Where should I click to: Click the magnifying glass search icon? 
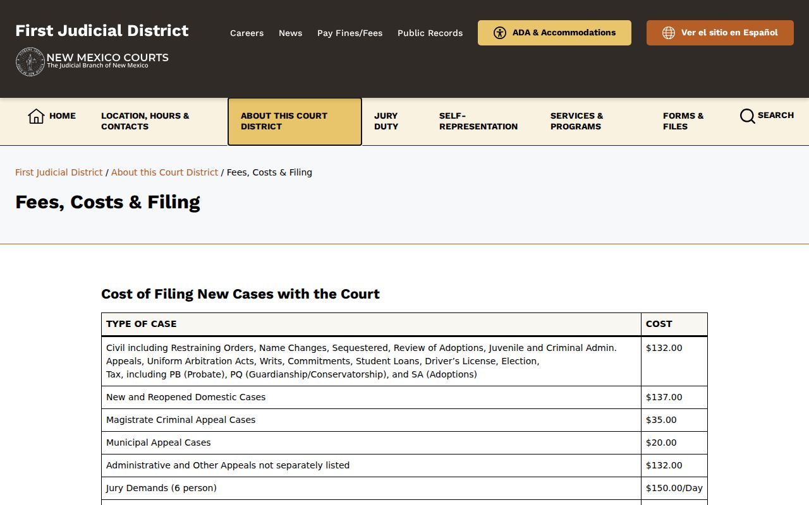tap(748, 116)
